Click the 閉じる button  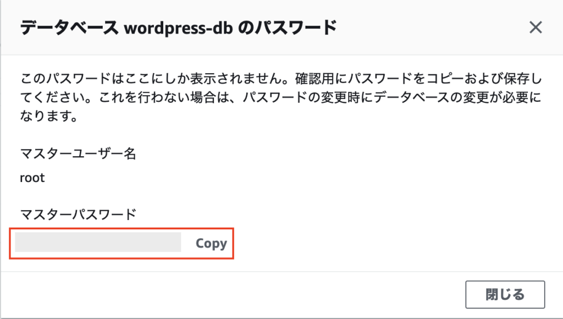point(505,295)
